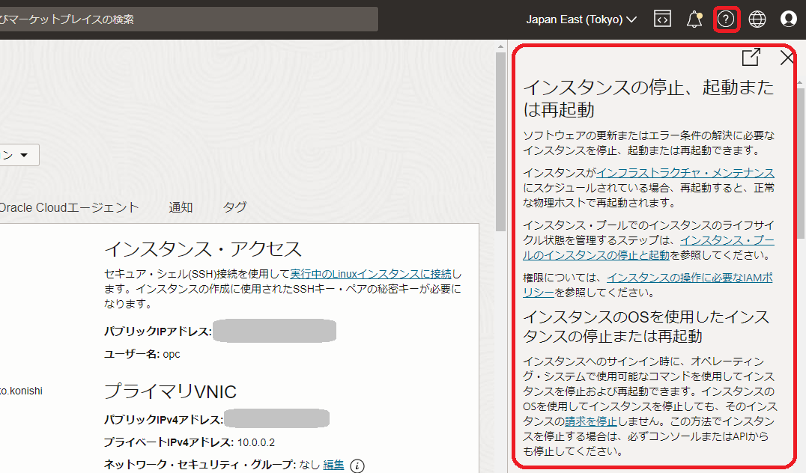This screenshot has height=473, width=806.
Task: Click the 編集 link for network security groups
Action: coord(333,464)
